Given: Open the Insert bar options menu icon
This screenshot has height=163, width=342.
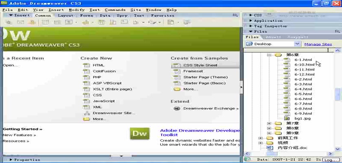Looking at the screenshot, I should [x=235, y=15].
